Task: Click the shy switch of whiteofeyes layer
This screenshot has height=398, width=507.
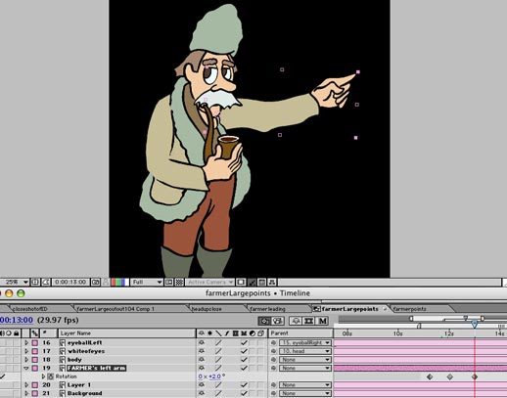Action: tap(202, 351)
